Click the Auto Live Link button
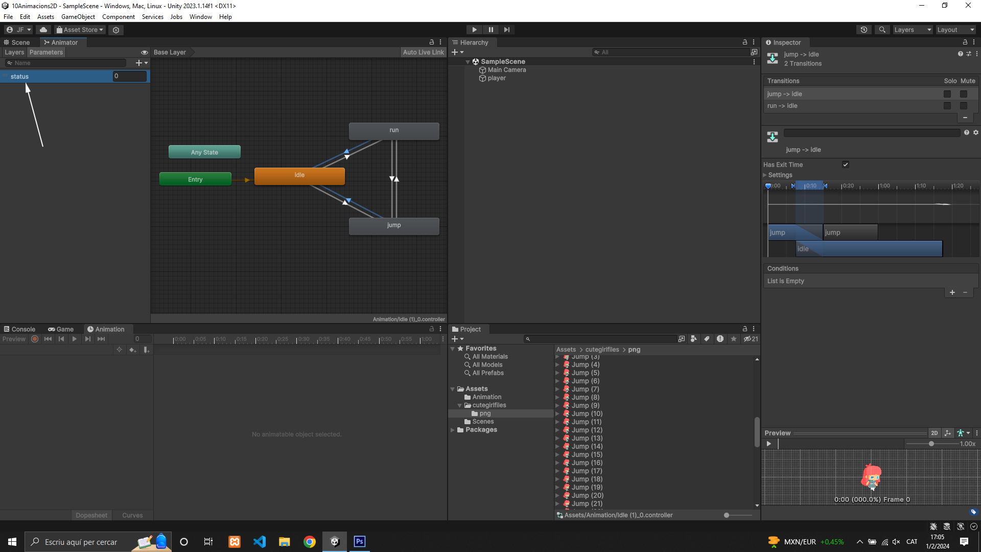The image size is (981, 552). point(423,52)
